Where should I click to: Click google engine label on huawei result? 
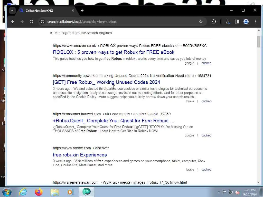pos(189,135)
